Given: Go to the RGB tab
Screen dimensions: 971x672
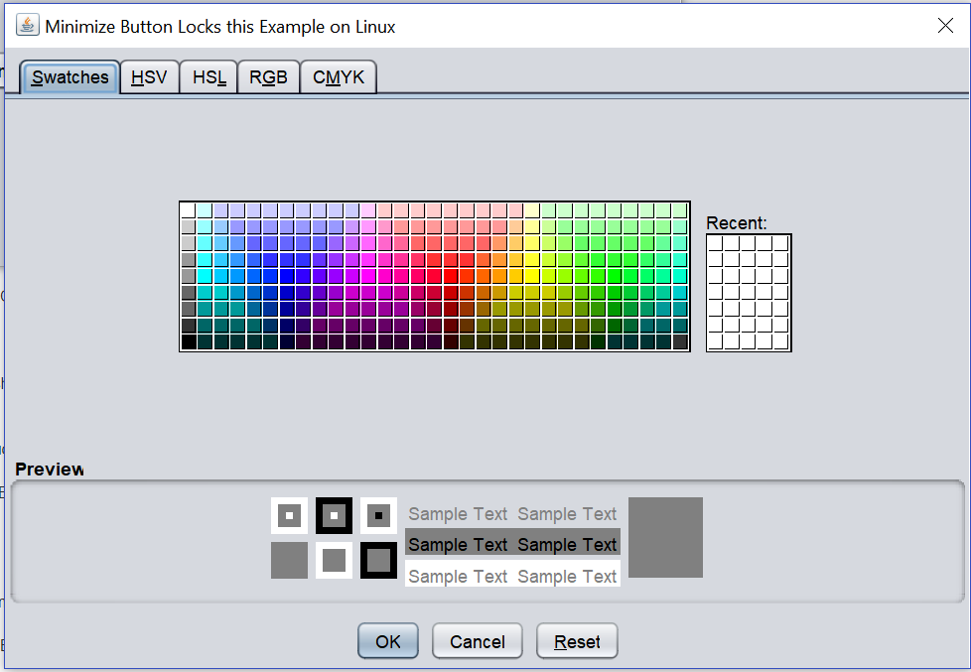Looking at the screenshot, I should 268,77.
